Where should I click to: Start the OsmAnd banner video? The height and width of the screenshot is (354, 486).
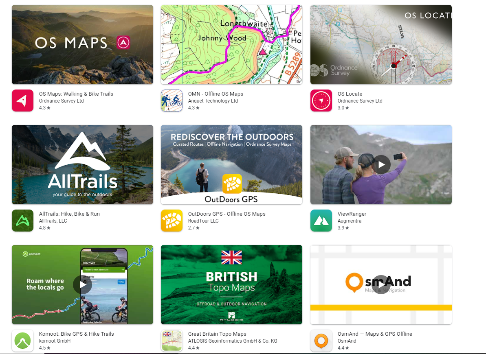click(x=381, y=284)
